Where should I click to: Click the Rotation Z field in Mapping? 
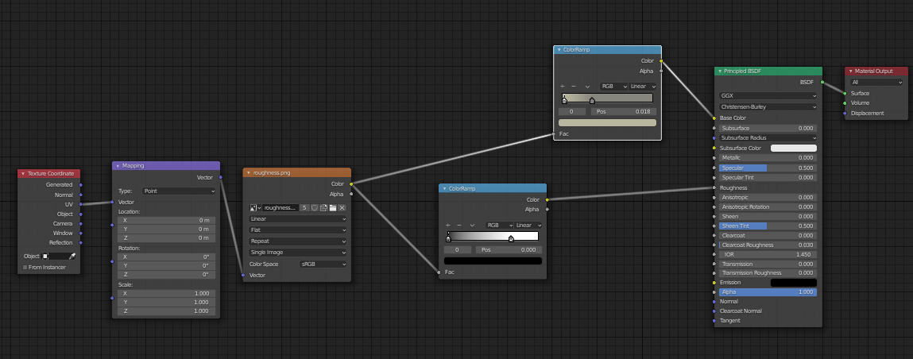(167, 275)
